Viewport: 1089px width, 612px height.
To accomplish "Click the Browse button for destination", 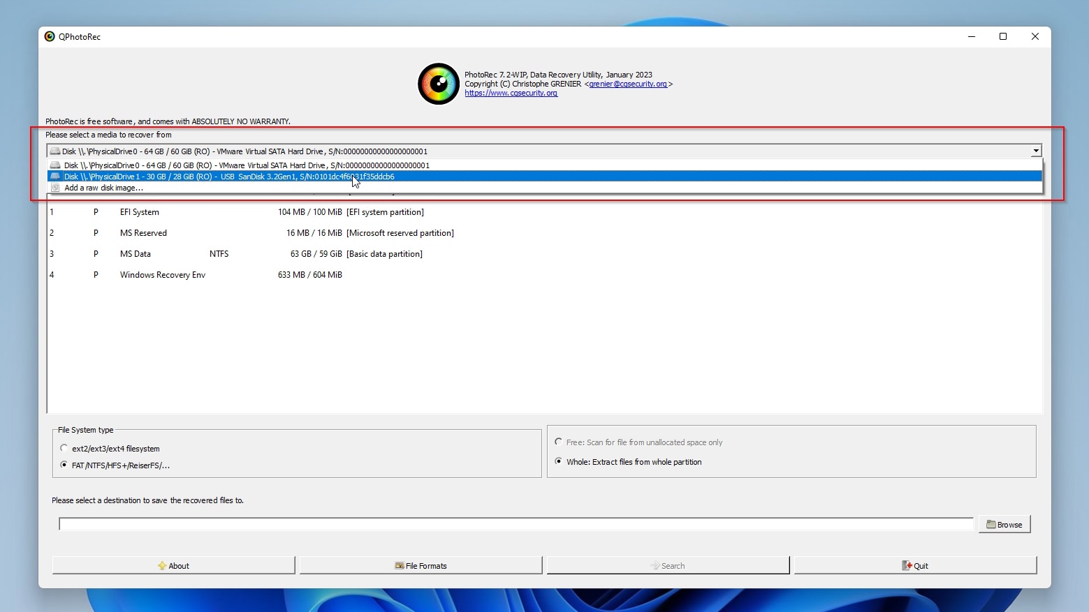I will (1004, 524).
